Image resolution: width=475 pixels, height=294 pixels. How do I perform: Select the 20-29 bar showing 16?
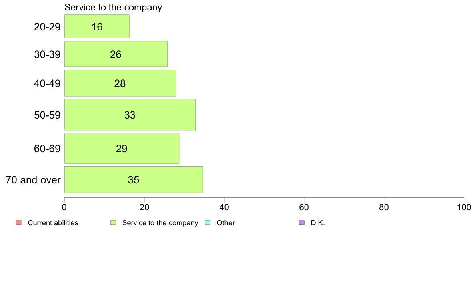pyautogui.click(x=97, y=26)
